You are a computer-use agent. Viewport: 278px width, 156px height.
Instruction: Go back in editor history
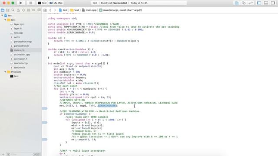click(x=50, y=10)
